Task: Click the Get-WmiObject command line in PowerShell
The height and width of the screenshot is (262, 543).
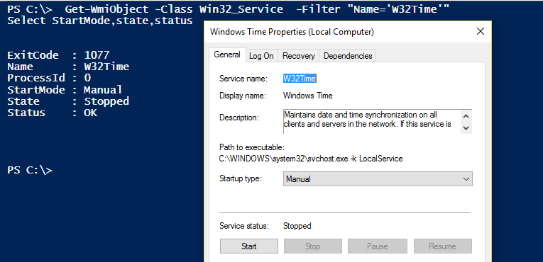Action: 229,9
